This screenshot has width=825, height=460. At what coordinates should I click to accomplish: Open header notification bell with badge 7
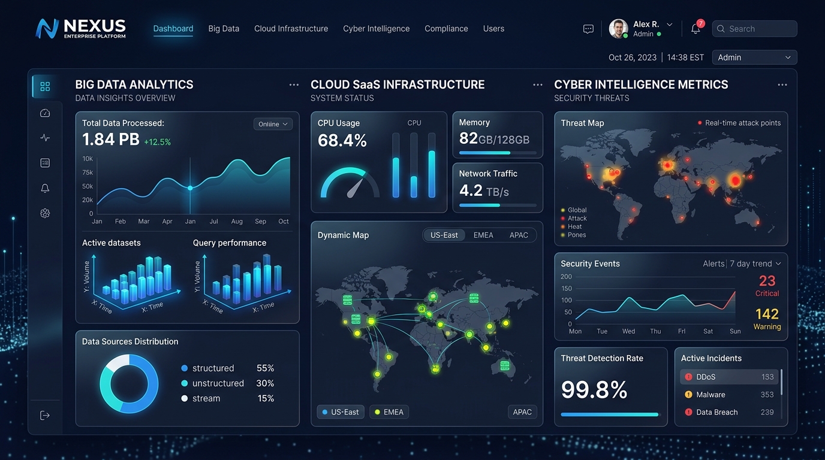pos(696,28)
